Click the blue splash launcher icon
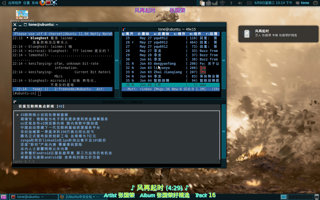The width and height of the screenshot is (320, 200). pyautogui.click(x=54, y=3)
